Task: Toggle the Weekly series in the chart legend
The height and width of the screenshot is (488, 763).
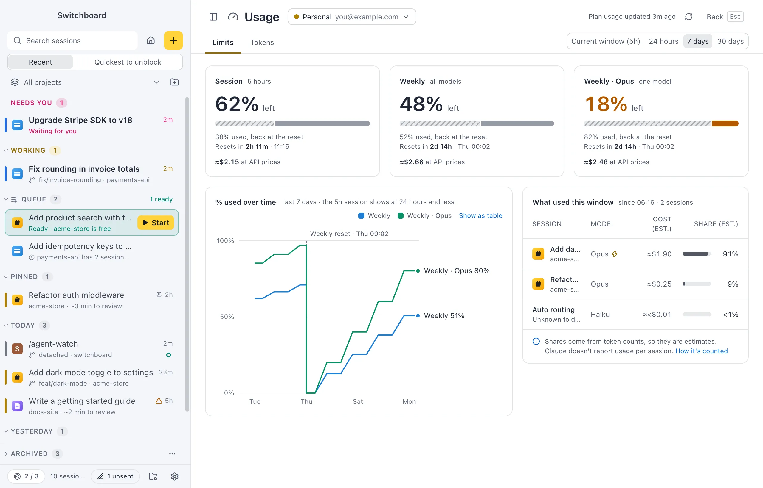Action: 374,216
